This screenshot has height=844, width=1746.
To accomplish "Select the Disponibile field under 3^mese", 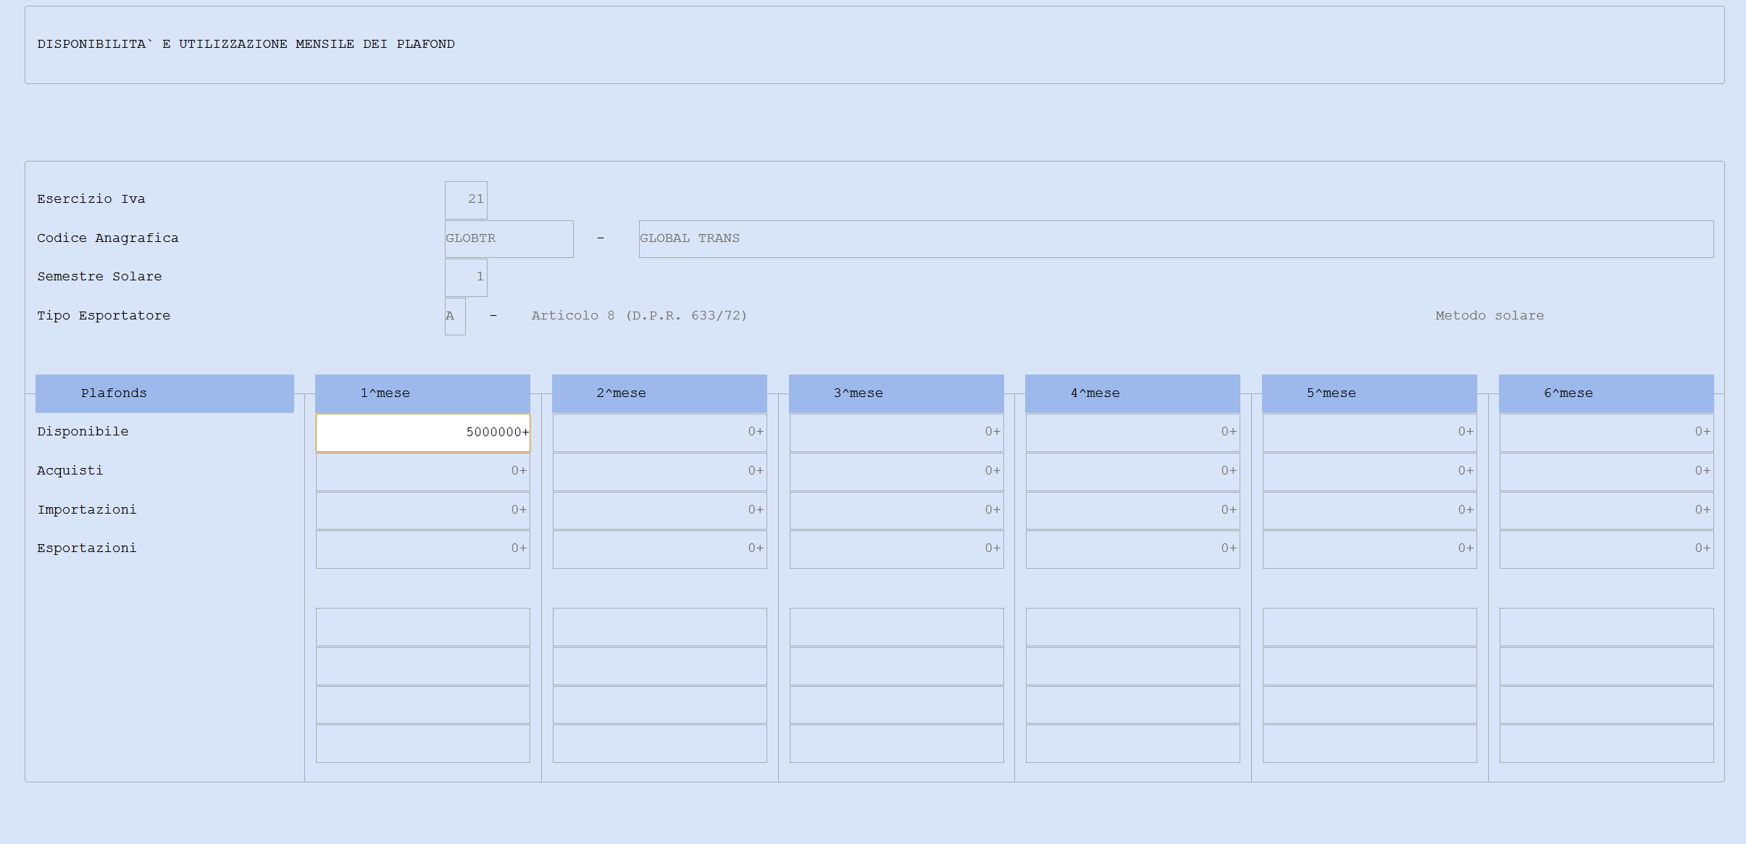I will (x=896, y=433).
